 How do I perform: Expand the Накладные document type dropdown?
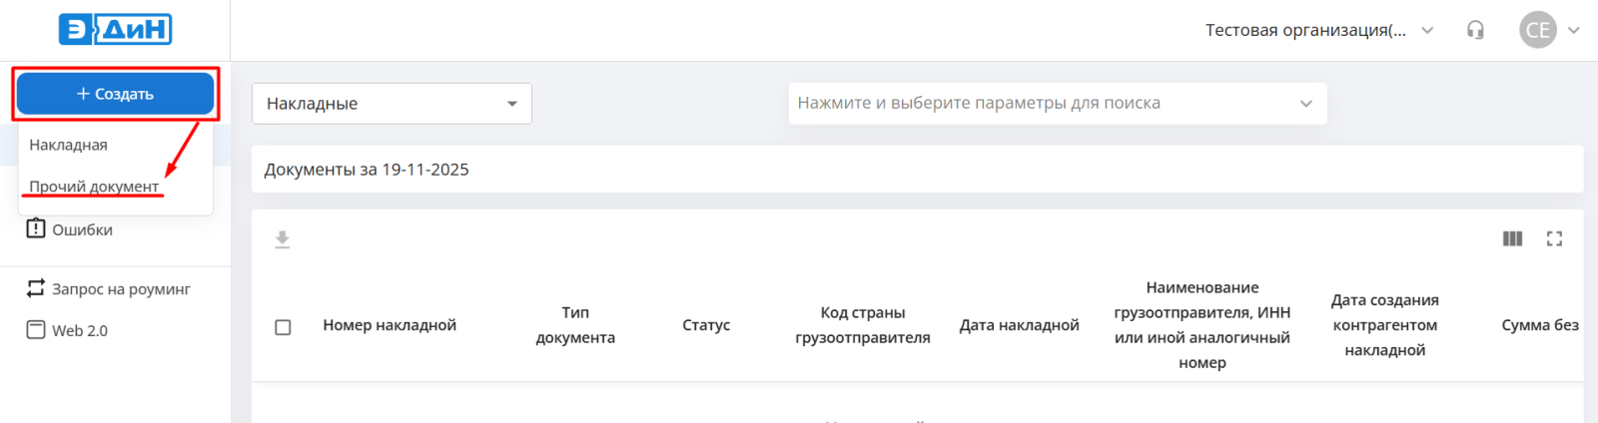pyautogui.click(x=392, y=104)
